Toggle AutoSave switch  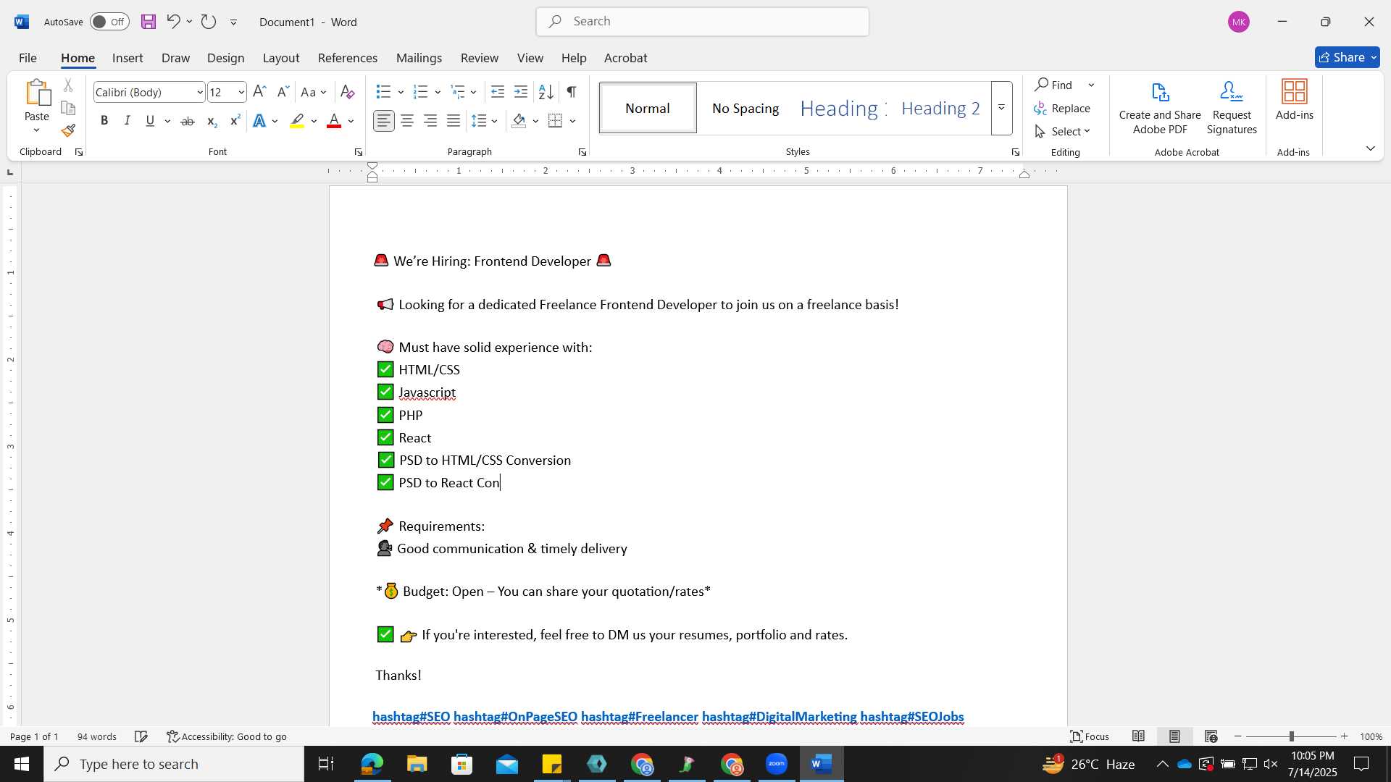point(109,22)
